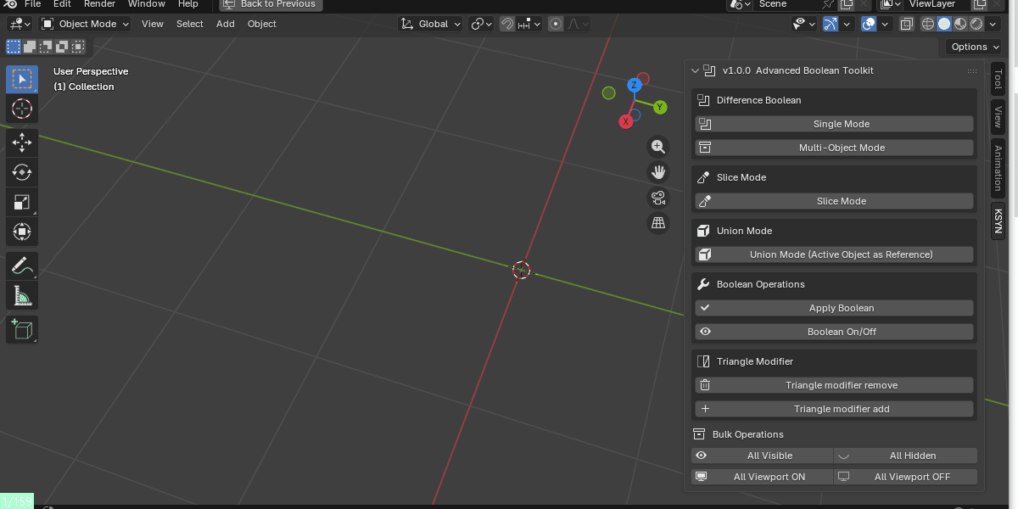This screenshot has width=1018, height=509.
Task: Collapse the Advanced Boolean Toolkit panel
Action: (x=695, y=70)
